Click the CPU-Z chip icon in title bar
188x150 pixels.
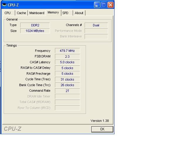click(4, 5)
